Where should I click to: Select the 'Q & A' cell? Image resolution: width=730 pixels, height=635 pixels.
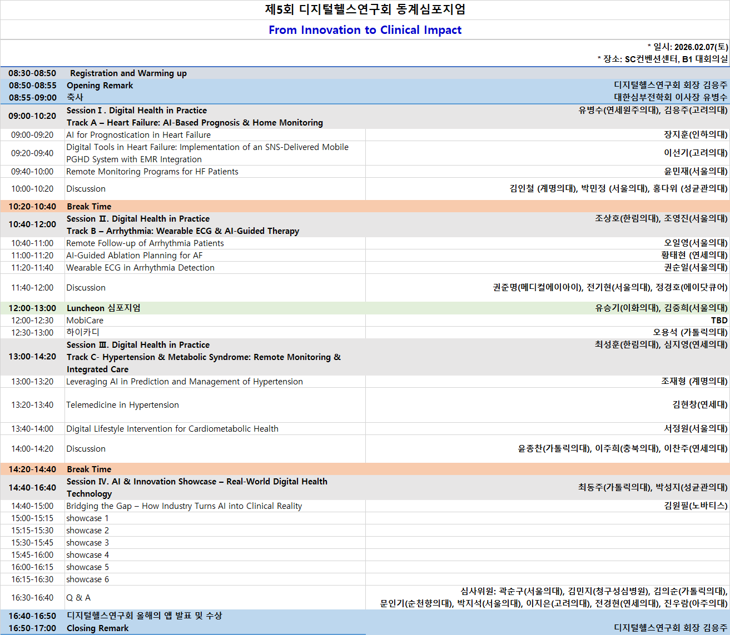78,598
